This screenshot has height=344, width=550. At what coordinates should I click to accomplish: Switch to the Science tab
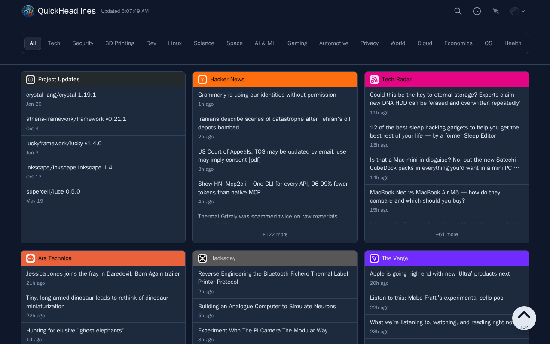[x=204, y=43]
